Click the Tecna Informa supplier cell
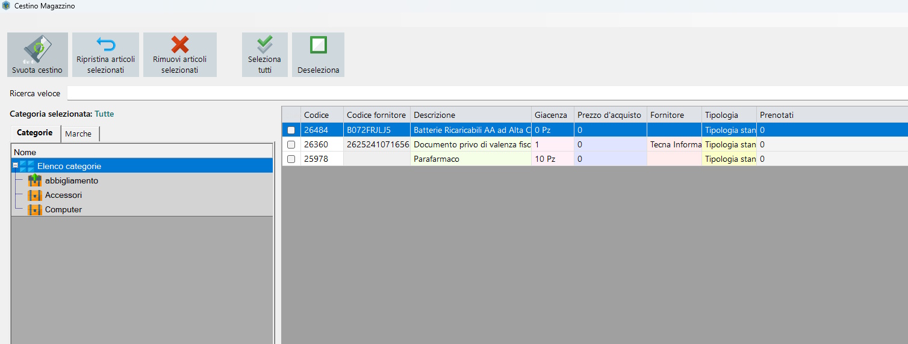 pos(674,144)
